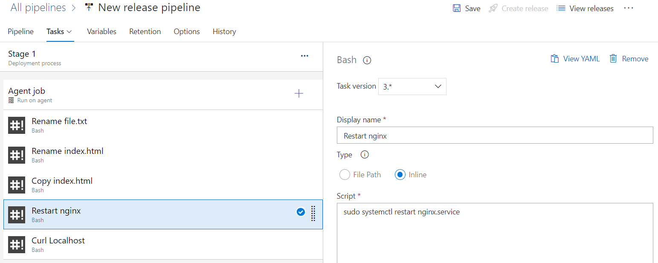Click the New release pipeline title
The width and height of the screenshot is (658, 263).
[149, 8]
